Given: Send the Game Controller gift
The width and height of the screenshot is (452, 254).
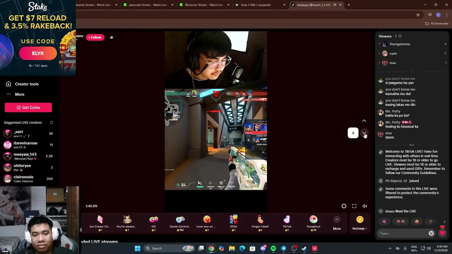Looking at the screenshot, I should (180, 224).
